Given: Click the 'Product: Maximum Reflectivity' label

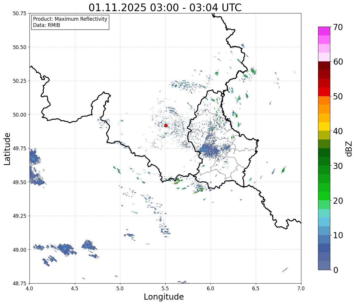Looking at the screenshot, I should pyautogui.click(x=70, y=19).
